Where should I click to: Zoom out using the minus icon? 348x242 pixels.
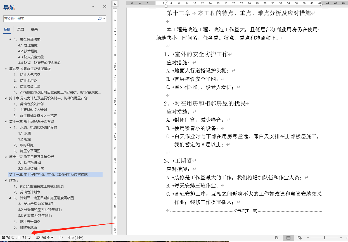(x=308, y=238)
